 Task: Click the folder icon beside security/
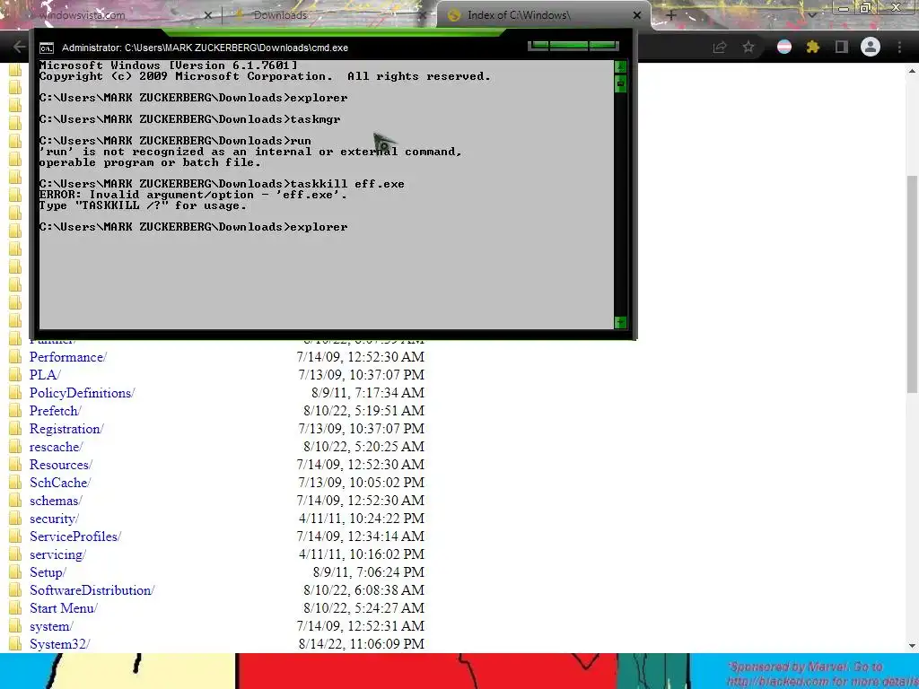pos(15,519)
